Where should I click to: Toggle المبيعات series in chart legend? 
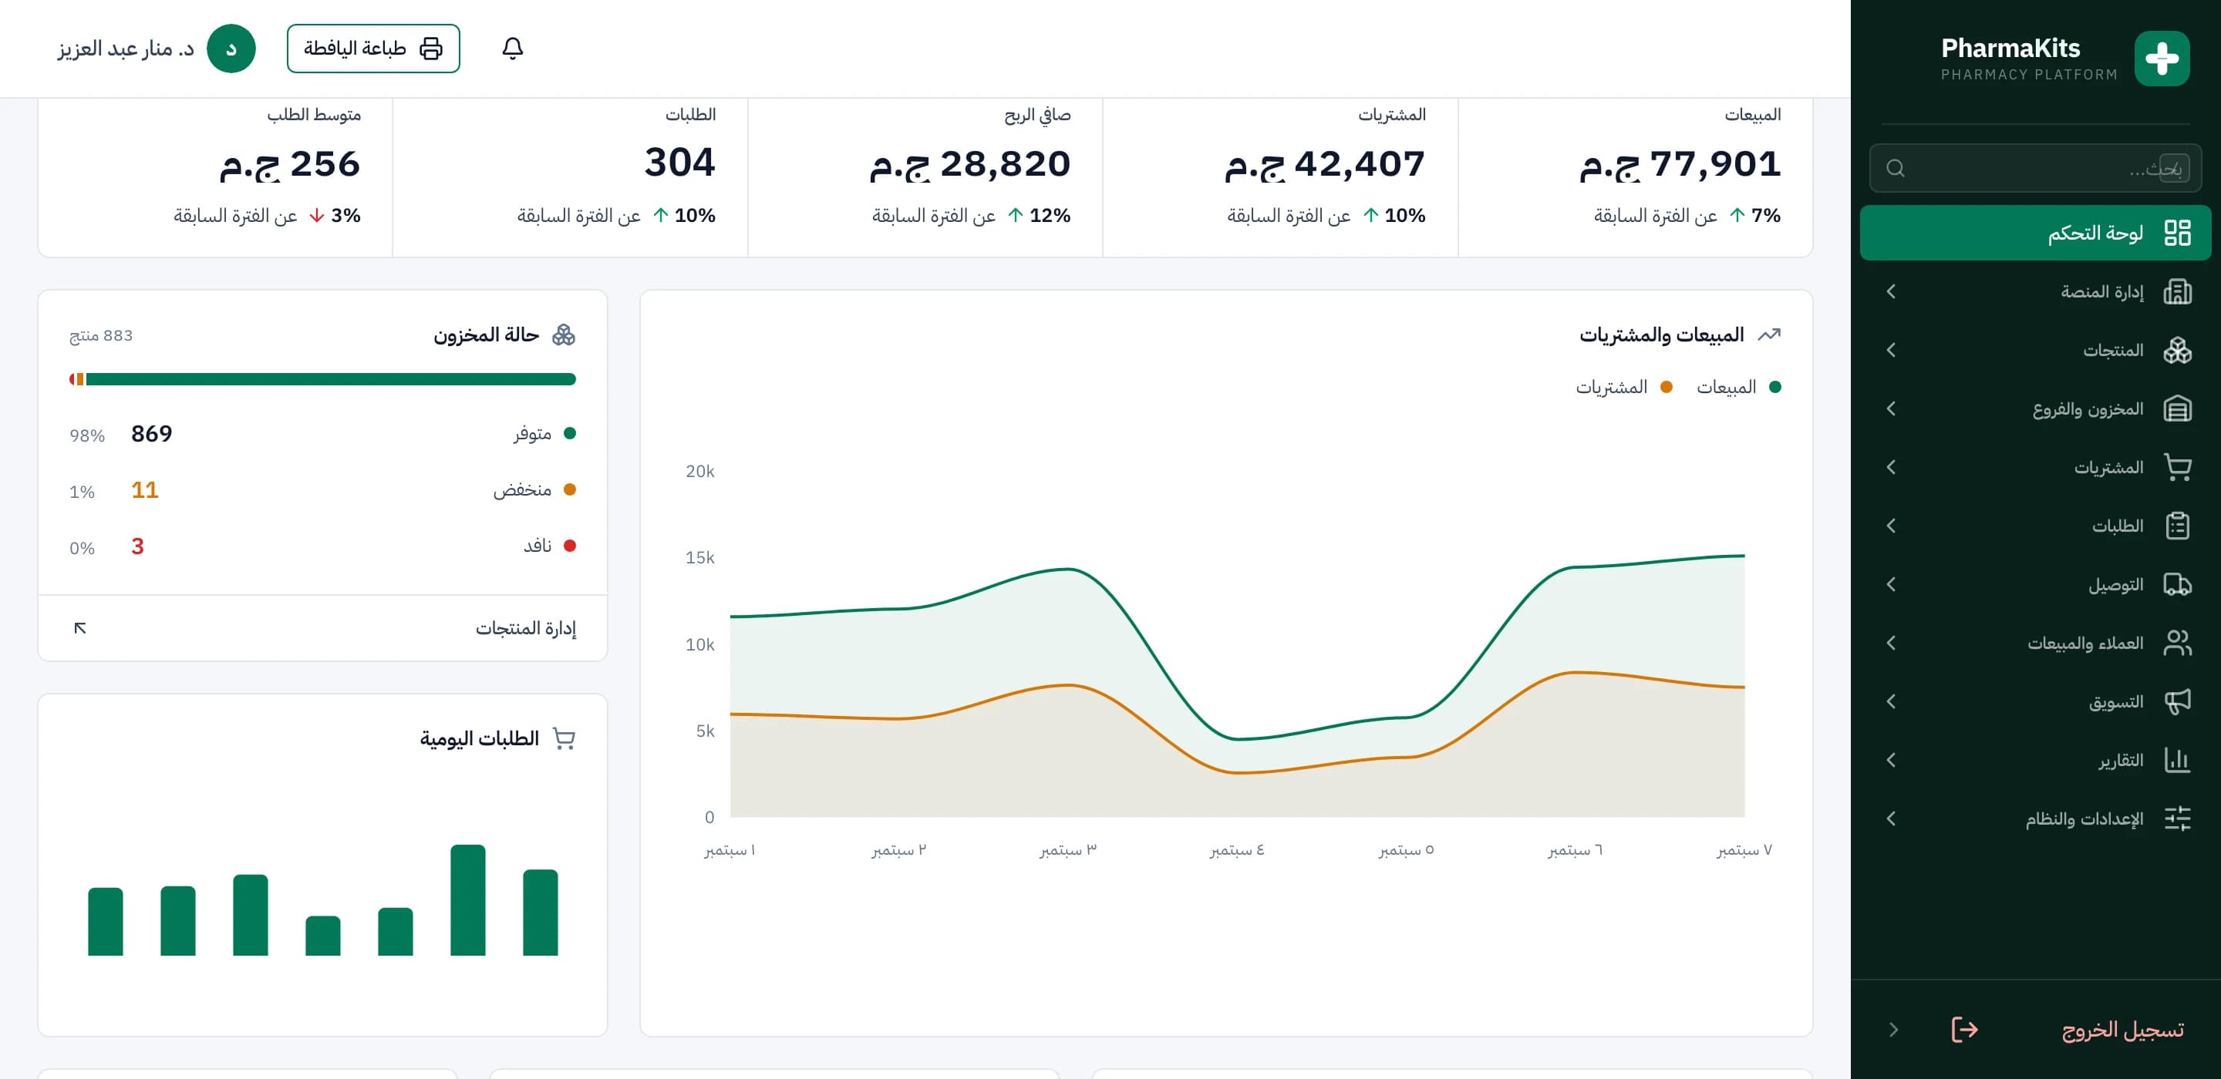1738,387
